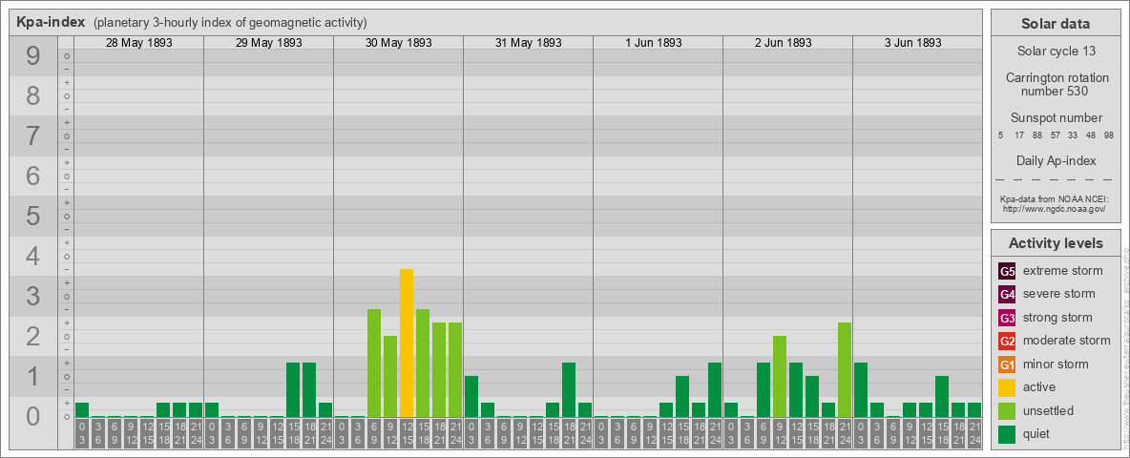This screenshot has height=458, width=1130.
Task: Click sunspot number value 57
Action: [1055, 135]
